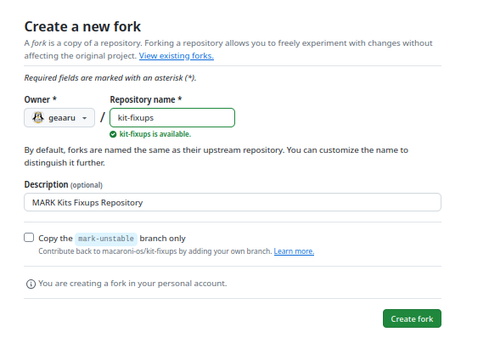Click the mark-unstable branch name badge

pos(106,239)
